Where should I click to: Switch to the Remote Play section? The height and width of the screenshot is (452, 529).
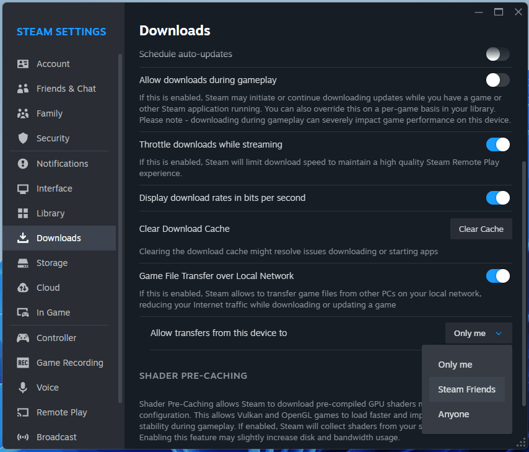61,412
